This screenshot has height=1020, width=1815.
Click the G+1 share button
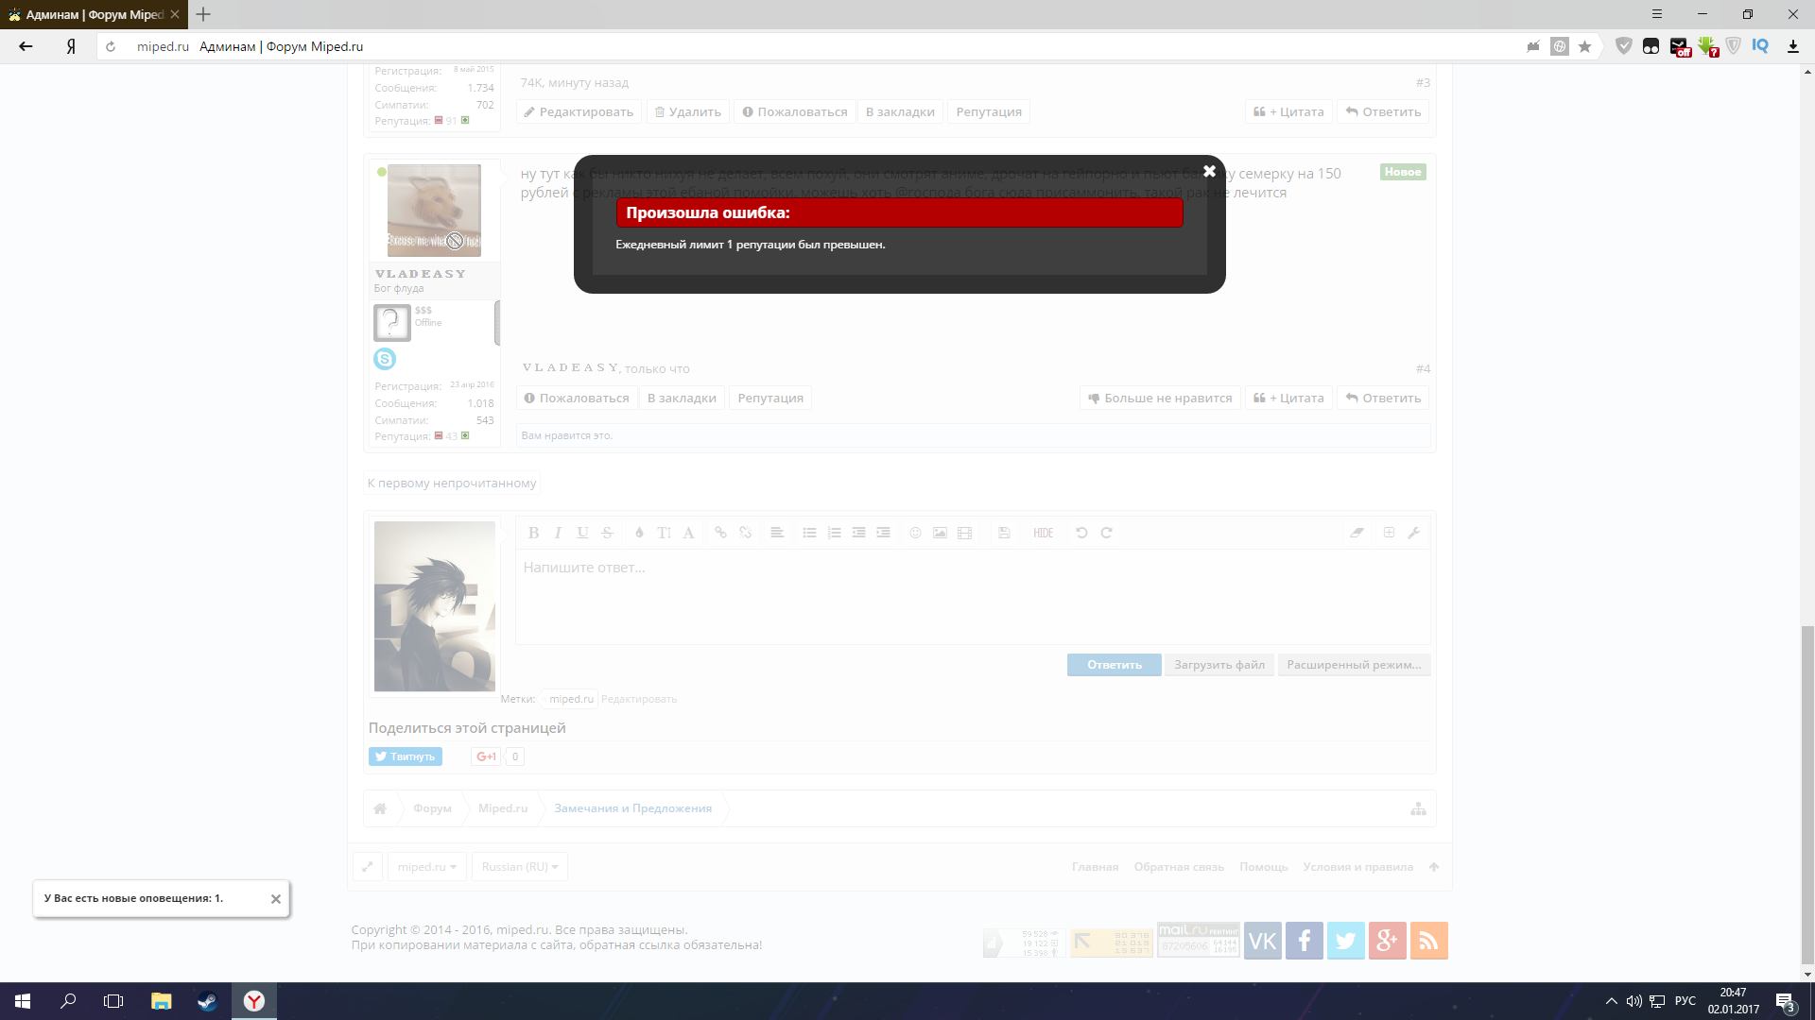[486, 756]
